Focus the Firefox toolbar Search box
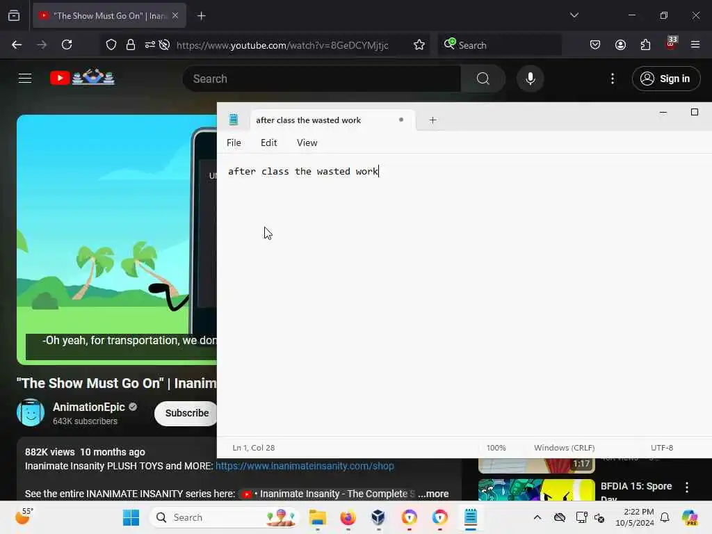The height and width of the screenshot is (534, 712). coord(499,45)
